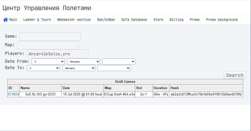
Task: Expand Date From day dropdown
Action: coord(48,61)
